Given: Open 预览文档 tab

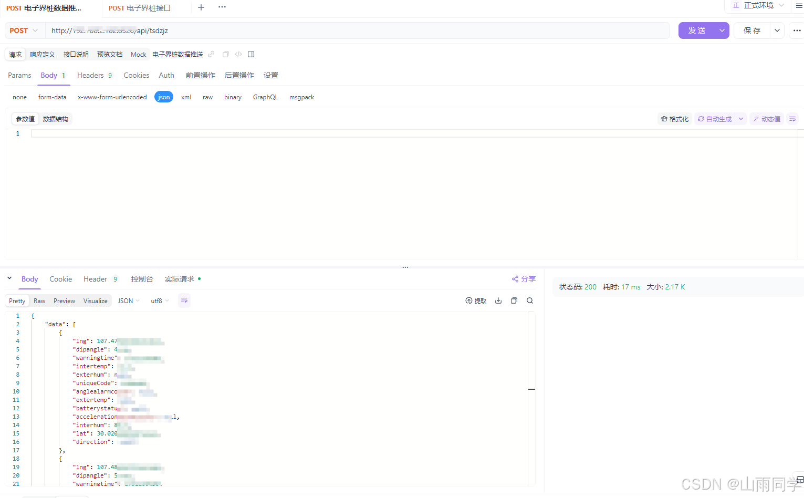Looking at the screenshot, I should (x=109, y=54).
